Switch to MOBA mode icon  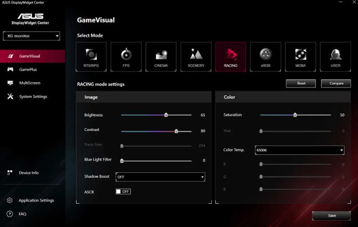[x=300, y=57]
